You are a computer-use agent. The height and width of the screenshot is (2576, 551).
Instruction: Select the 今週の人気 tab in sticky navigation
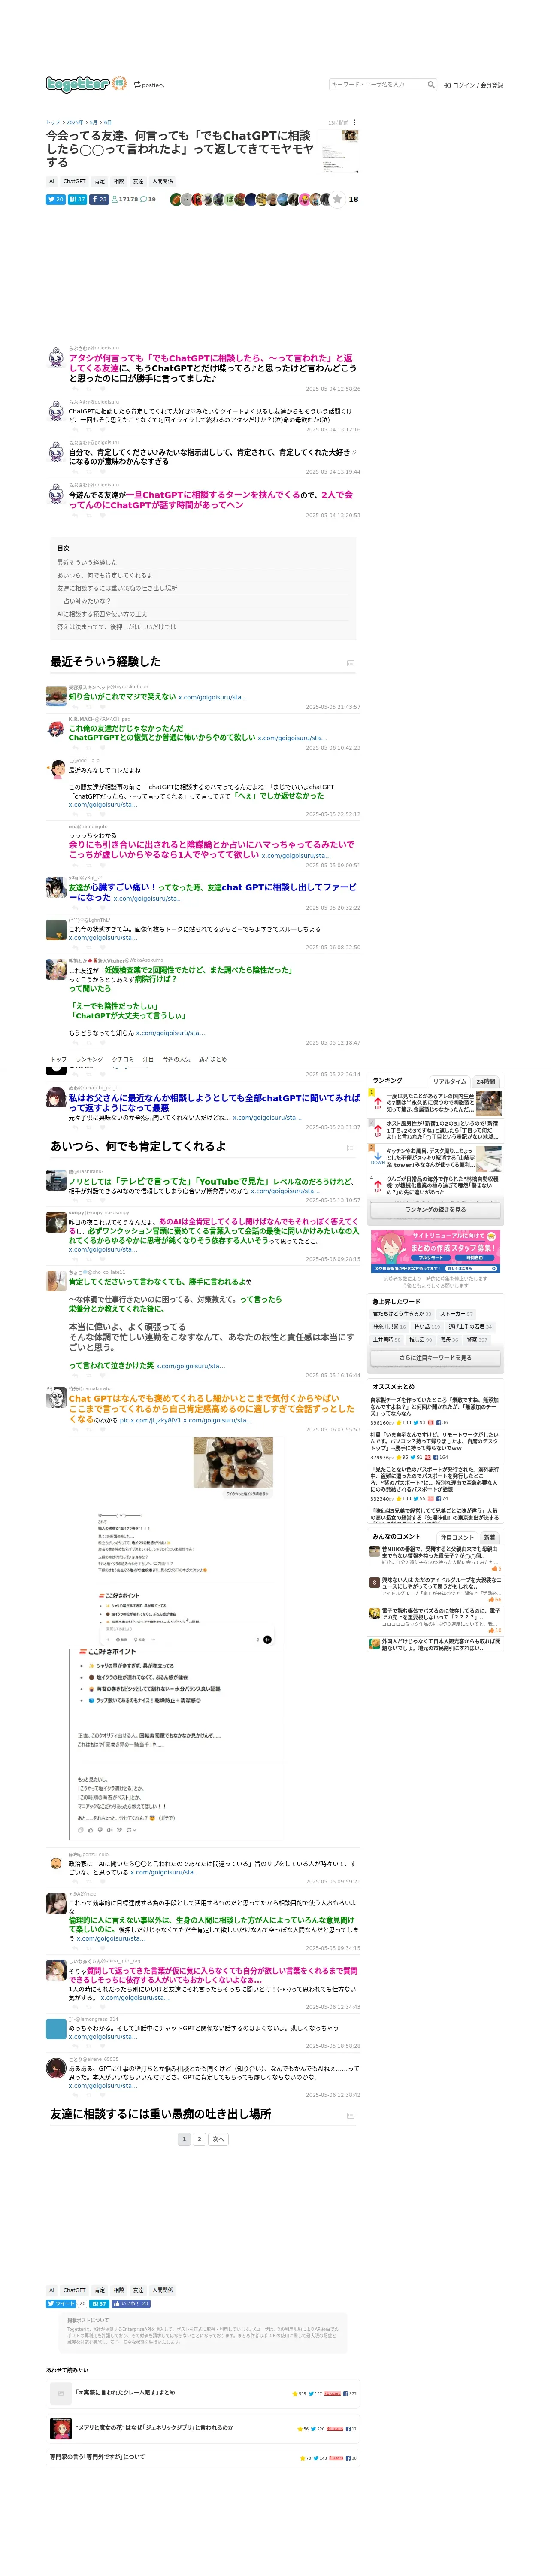tap(177, 1059)
